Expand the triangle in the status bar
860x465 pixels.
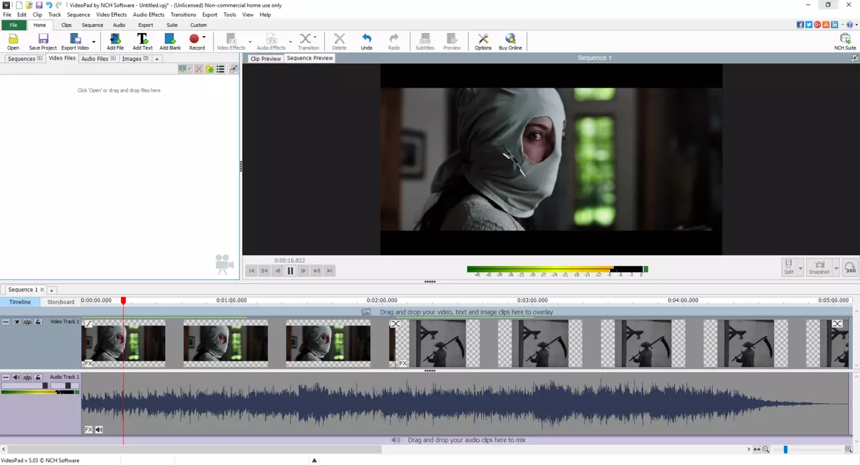point(314,460)
